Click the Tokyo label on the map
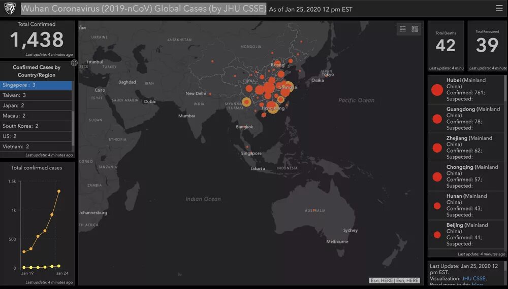This screenshot has height=289, width=508. pos(328,75)
